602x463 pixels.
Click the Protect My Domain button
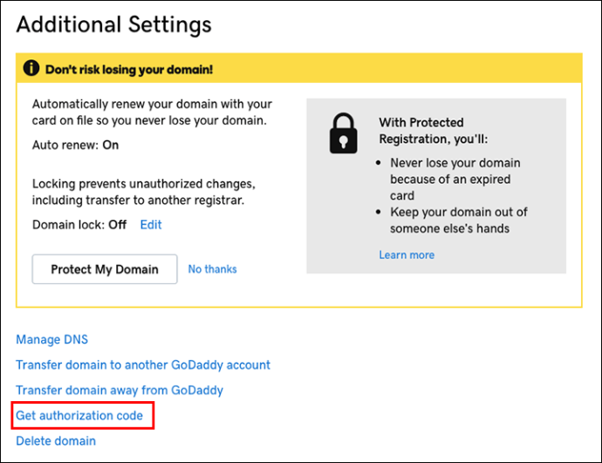(x=105, y=269)
